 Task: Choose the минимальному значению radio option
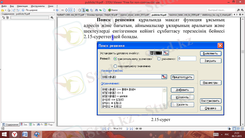click(x=115, y=66)
